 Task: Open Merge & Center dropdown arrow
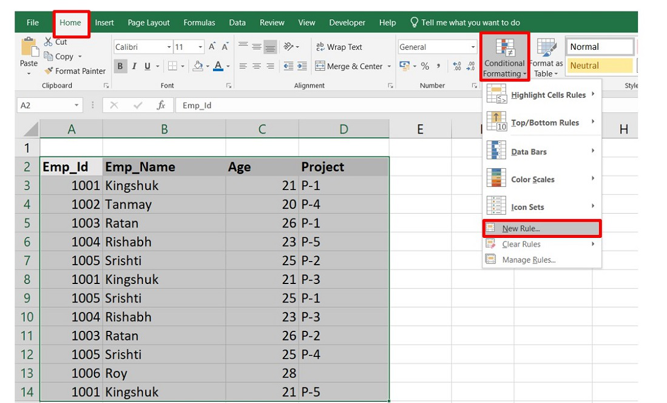(x=389, y=66)
